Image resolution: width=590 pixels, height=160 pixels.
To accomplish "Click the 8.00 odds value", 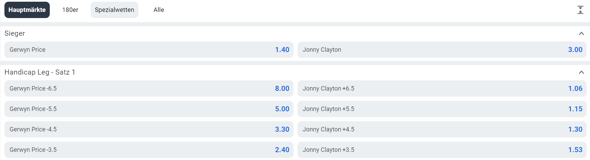I will (282, 89).
